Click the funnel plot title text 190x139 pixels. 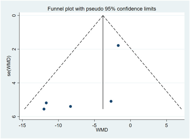[102, 8]
